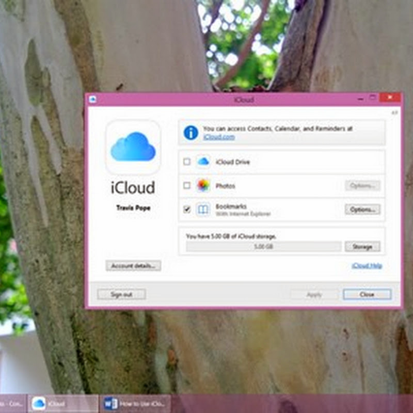This screenshot has width=413, height=413.
Task: Open Options for Bookmarks
Action: click(362, 210)
